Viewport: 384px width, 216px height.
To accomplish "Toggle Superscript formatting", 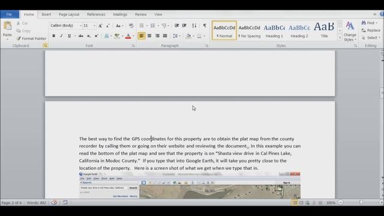I will (96, 36).
